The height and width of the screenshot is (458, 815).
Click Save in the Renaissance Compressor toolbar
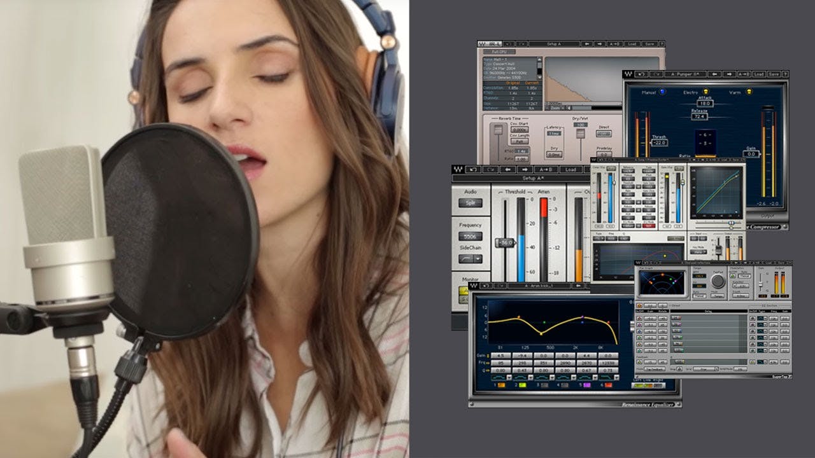click(x=774, y=74)
